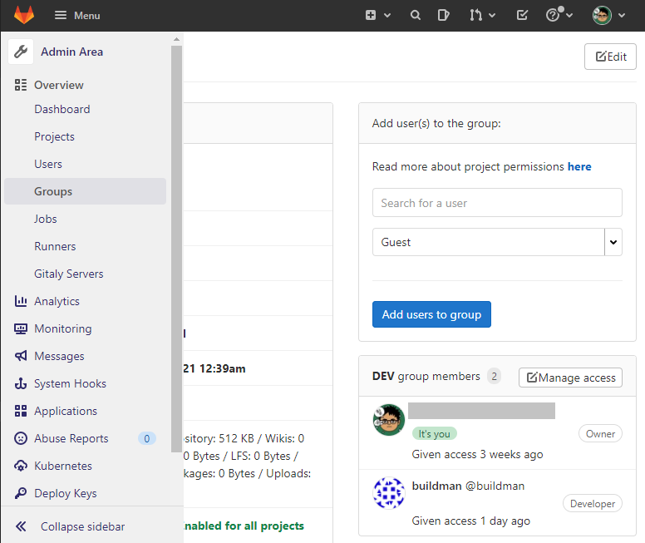Open Users in the sidebar
Screen dimensions: 645x543
[48, 164]
